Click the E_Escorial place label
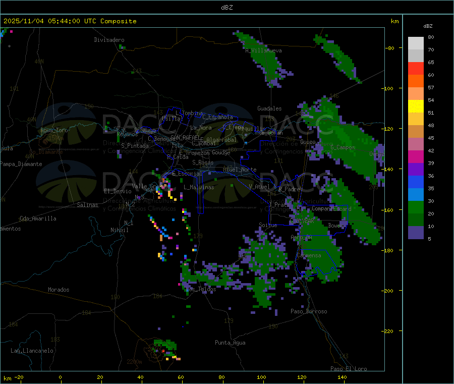 click(187, 174)
